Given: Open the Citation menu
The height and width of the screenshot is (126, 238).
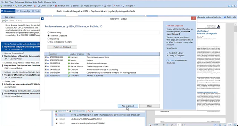Looking at the screenshot, I should (28, 2).
